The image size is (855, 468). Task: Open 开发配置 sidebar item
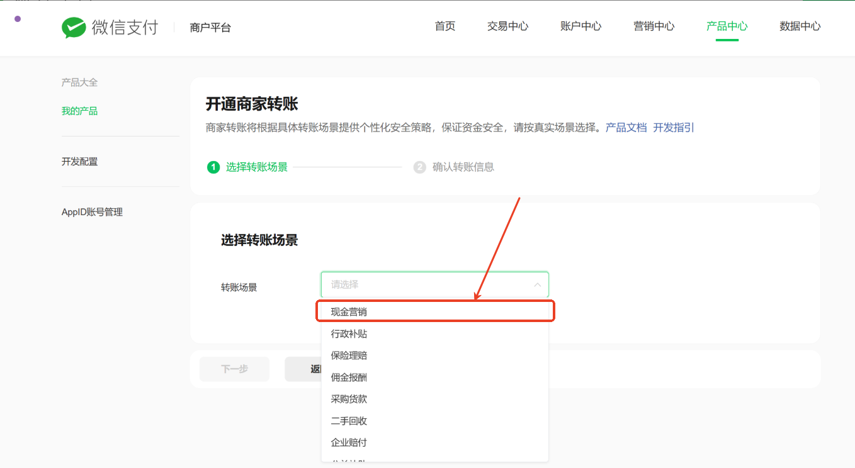pyautogui.click(x=79, y=162)
